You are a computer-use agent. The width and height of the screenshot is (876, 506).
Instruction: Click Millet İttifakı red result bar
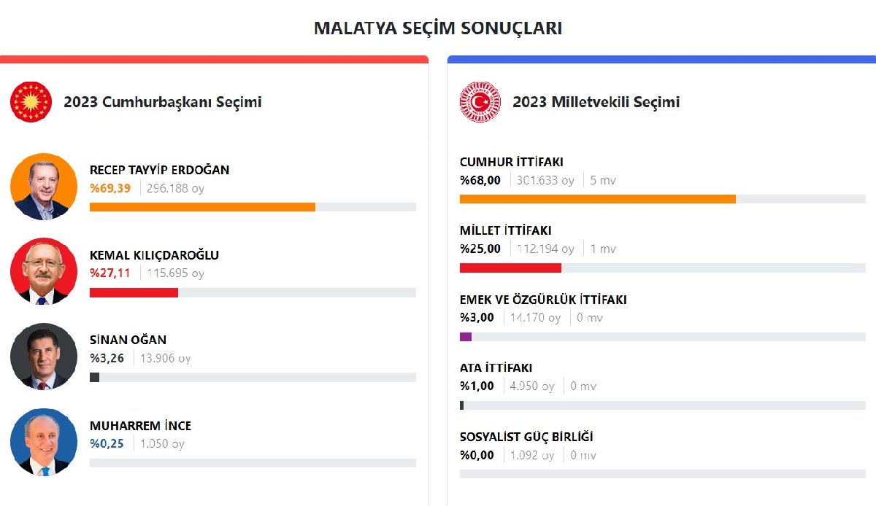510,268
